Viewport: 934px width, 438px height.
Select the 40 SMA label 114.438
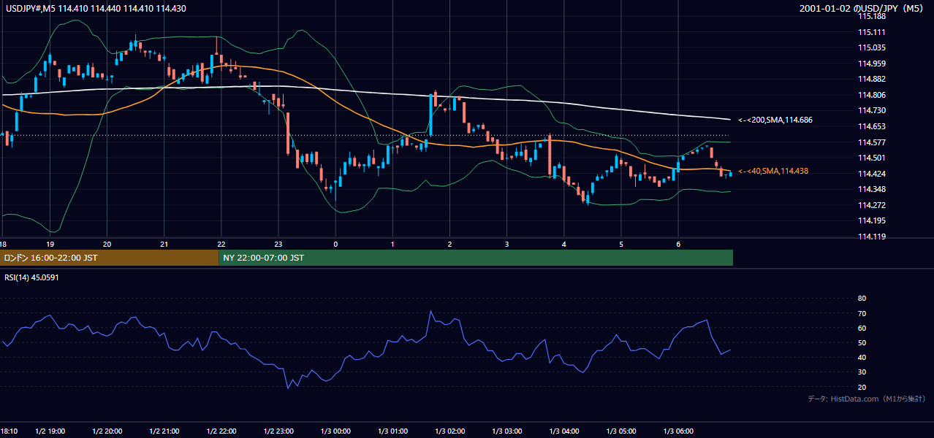[x=773, y=171]
